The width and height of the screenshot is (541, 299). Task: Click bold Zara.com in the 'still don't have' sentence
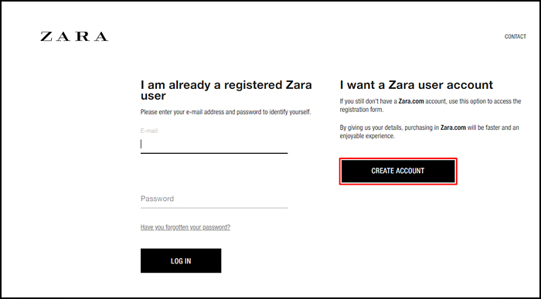[411, 101]
